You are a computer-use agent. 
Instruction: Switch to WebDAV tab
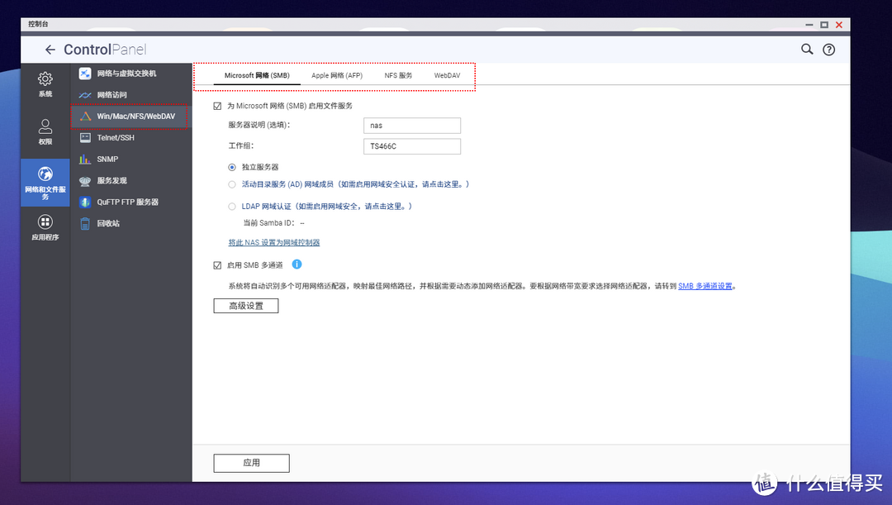click(447, 75)
